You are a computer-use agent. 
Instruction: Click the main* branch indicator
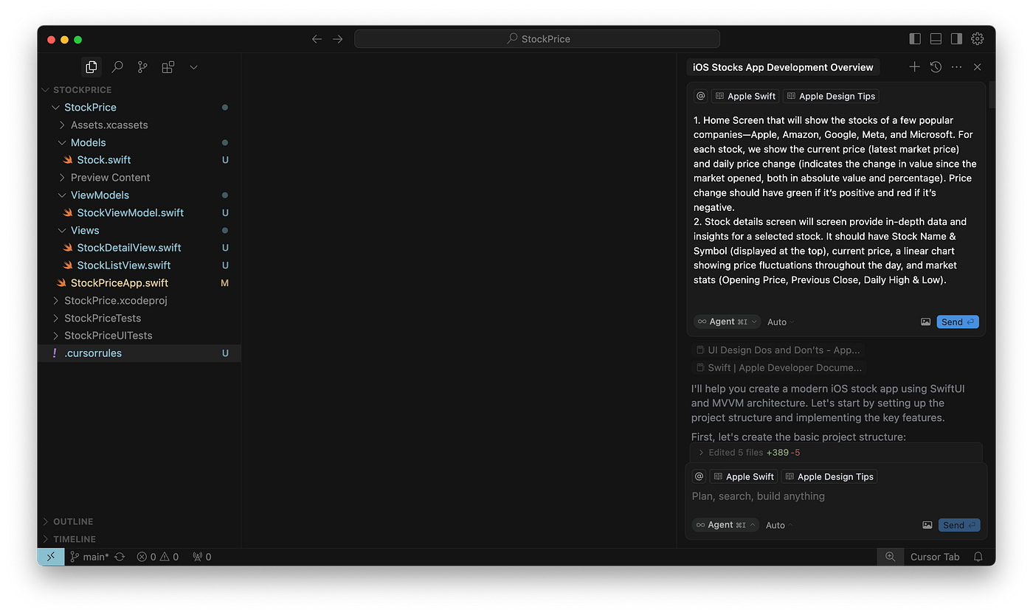89,557
